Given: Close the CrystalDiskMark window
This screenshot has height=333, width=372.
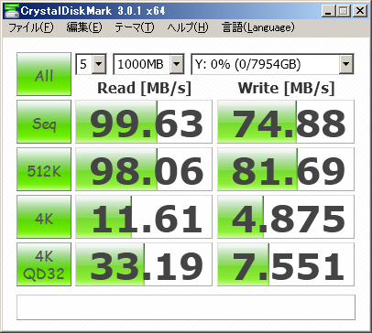Looking at the screenshot, I should (x=360, y=11).
